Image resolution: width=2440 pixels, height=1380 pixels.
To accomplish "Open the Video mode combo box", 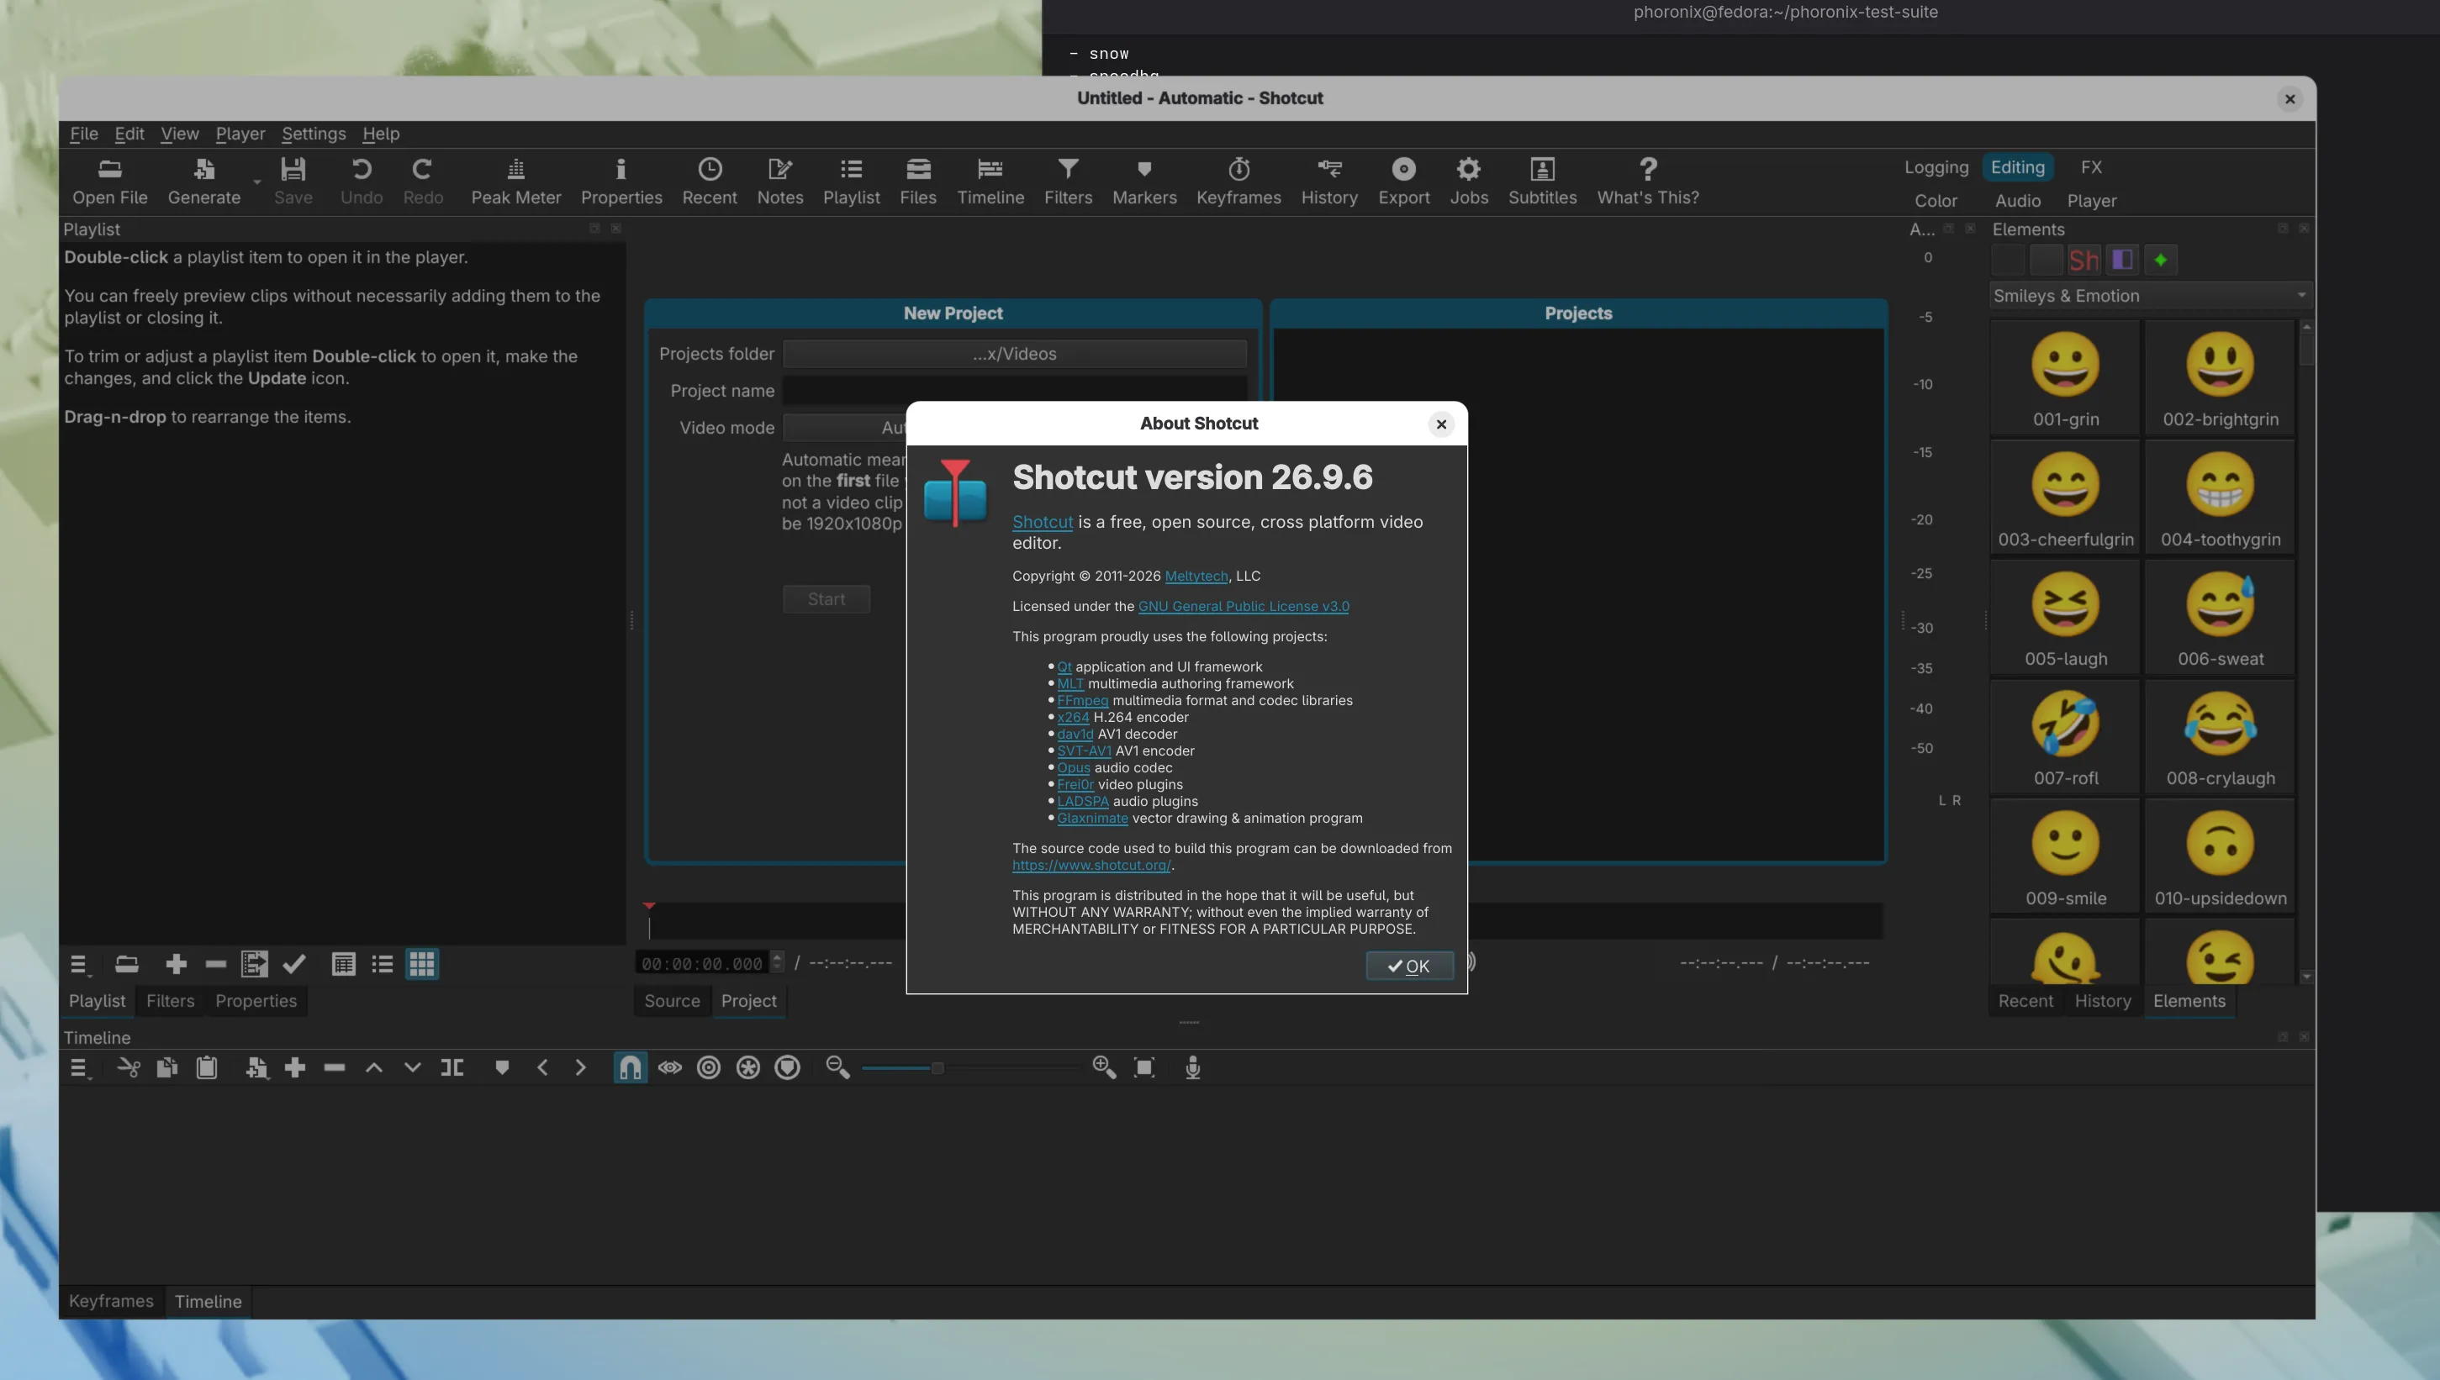I will pyautogui.click(x=843, y=428).
